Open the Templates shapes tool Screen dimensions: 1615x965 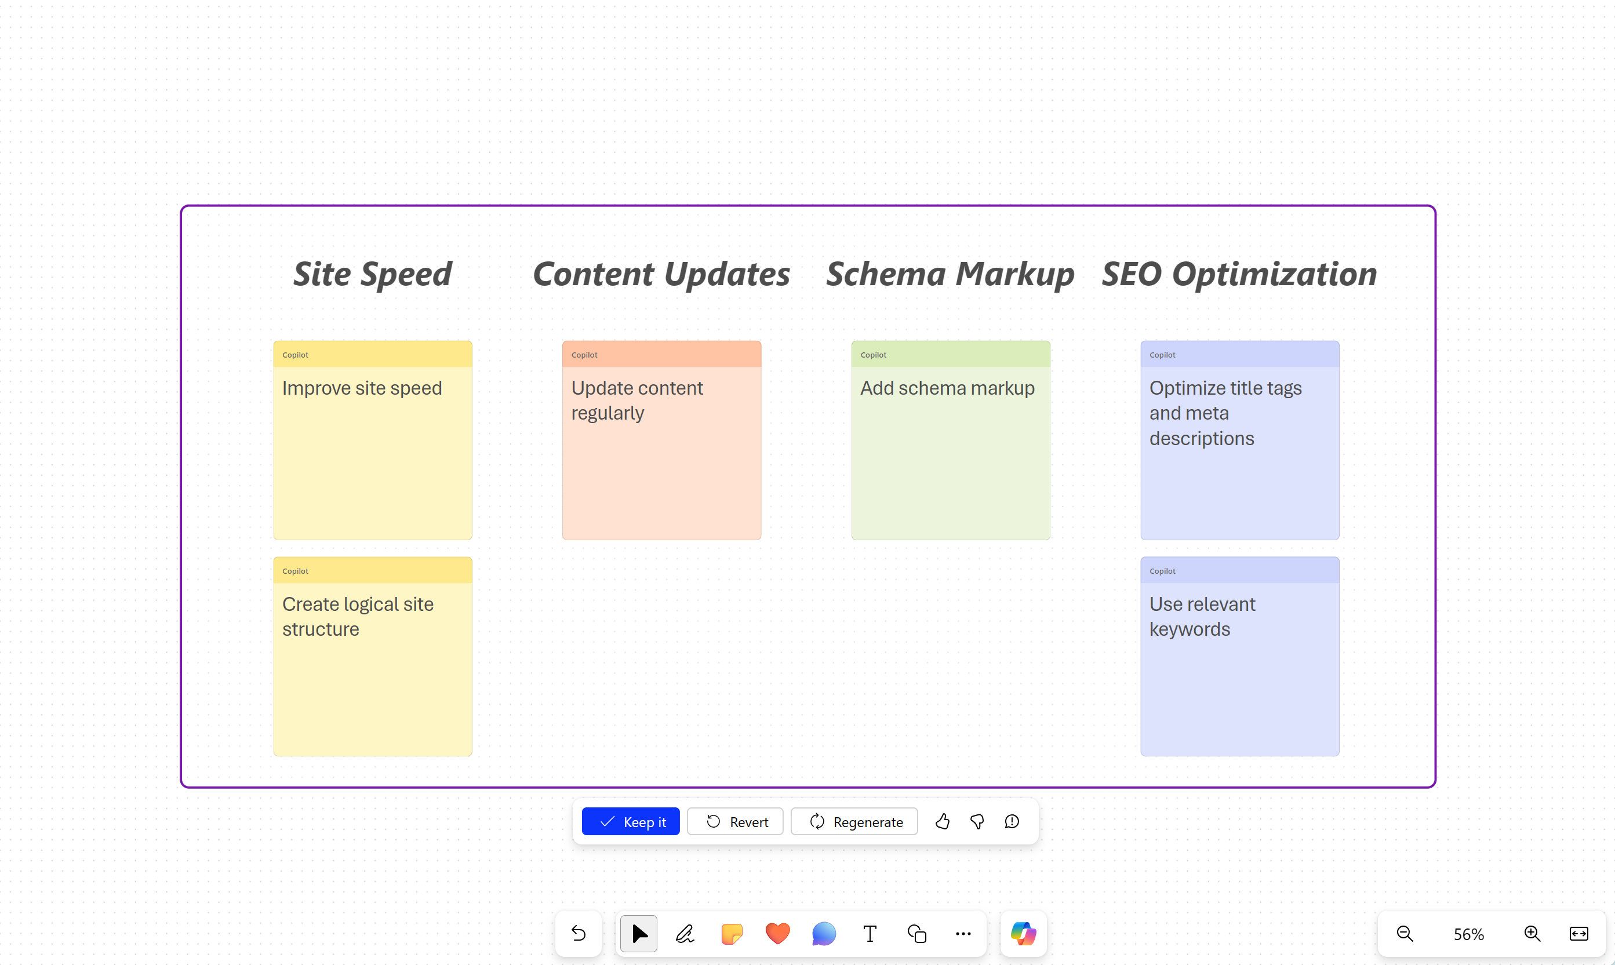click(x=916, y=933)
